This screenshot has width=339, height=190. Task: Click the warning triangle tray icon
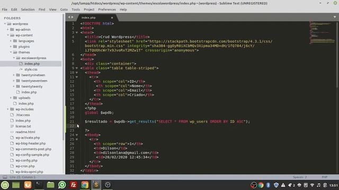click(x=283, y=185)
